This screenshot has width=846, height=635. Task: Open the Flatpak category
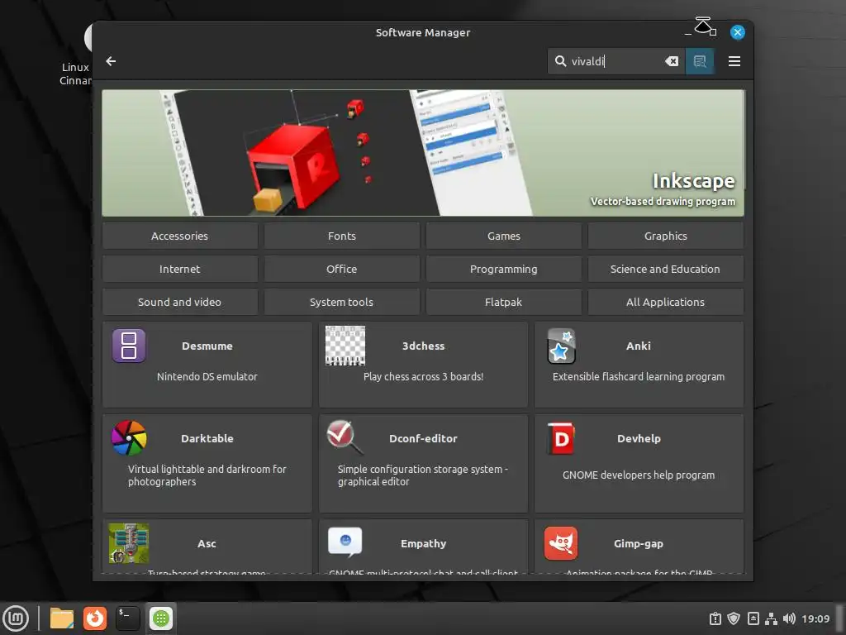click(x=503, y=302)
